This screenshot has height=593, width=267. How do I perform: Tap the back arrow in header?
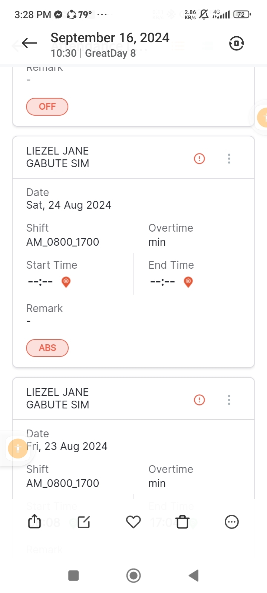click(30, 43)
